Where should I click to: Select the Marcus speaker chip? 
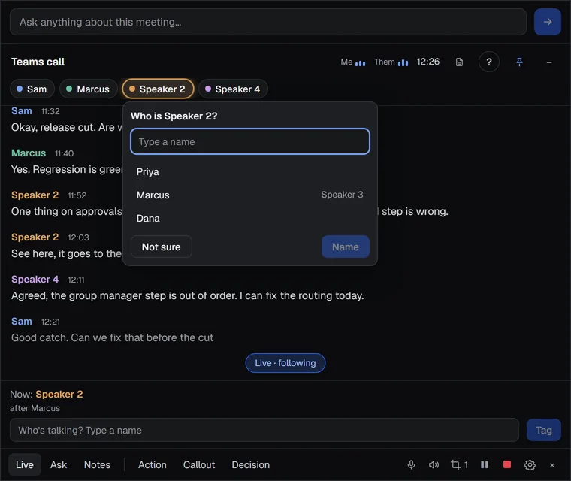click(89, 89)
